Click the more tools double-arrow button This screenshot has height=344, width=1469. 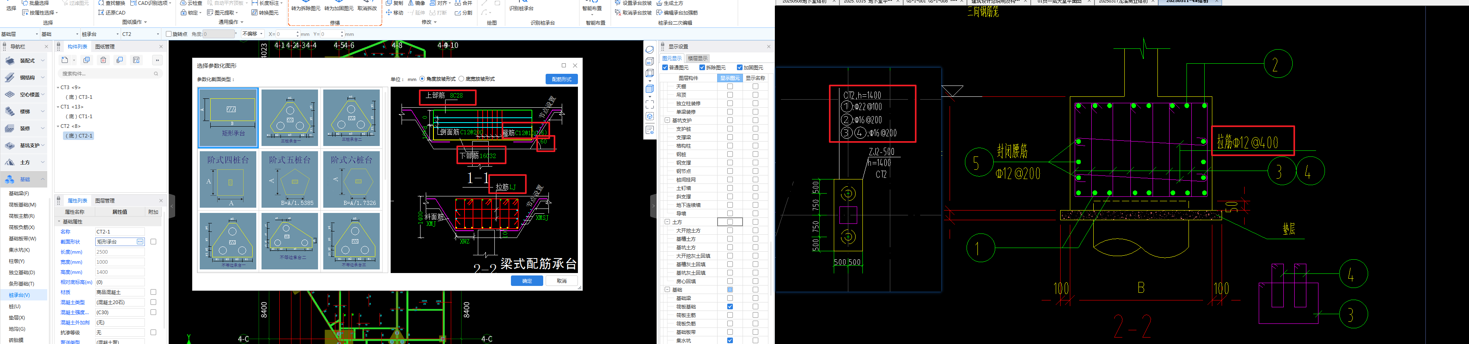(157, 60)
